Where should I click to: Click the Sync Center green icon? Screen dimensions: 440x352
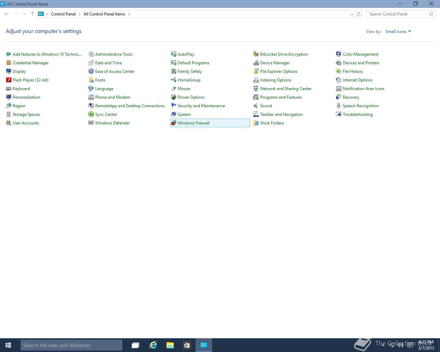[x=91, y=114]
